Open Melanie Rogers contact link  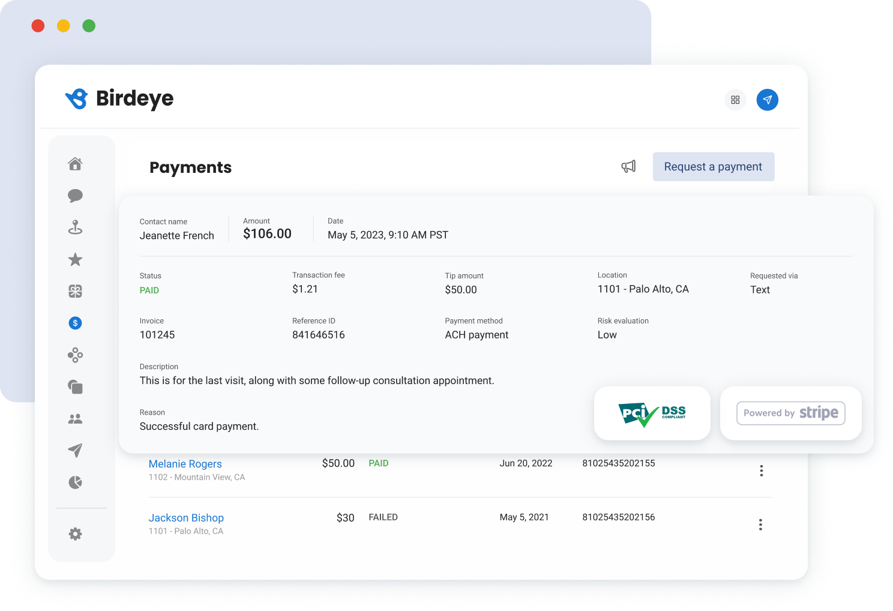(x=185, y=463)
